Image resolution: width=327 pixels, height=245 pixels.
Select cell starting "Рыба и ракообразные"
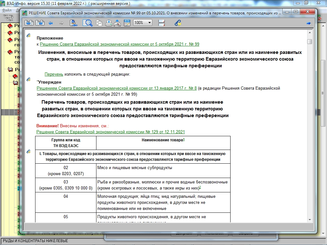(163, 185)
